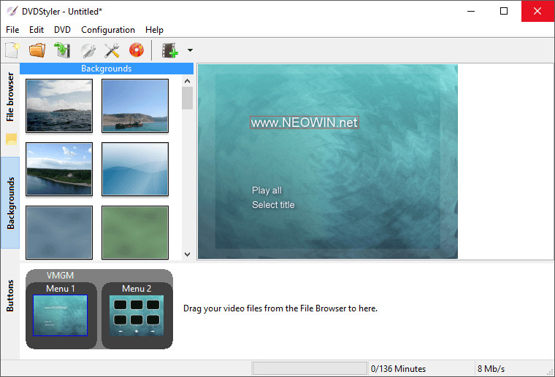Open settings with the crossed tools icon
Screen dimensions: 555x377
[x=112, y=50]
